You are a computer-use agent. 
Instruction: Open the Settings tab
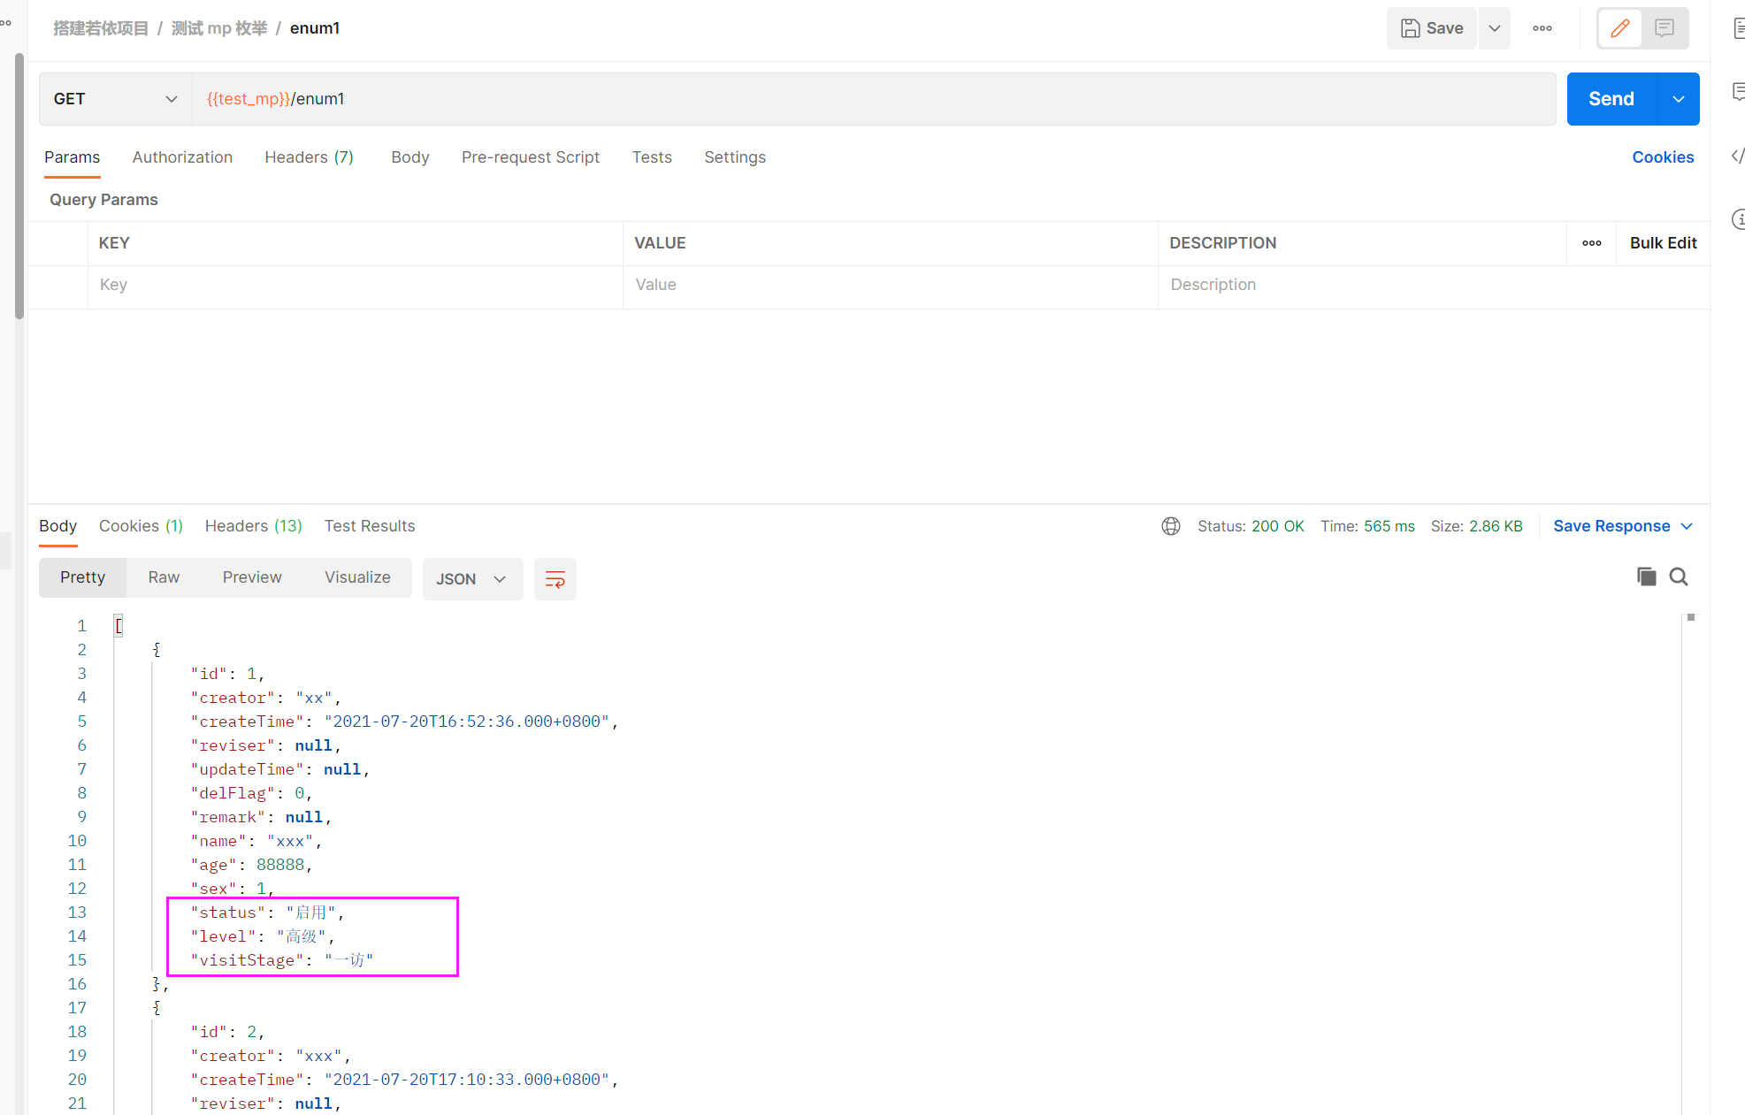(x=735, y=157)
